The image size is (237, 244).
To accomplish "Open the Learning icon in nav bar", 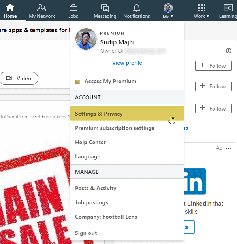I will 228,8.
